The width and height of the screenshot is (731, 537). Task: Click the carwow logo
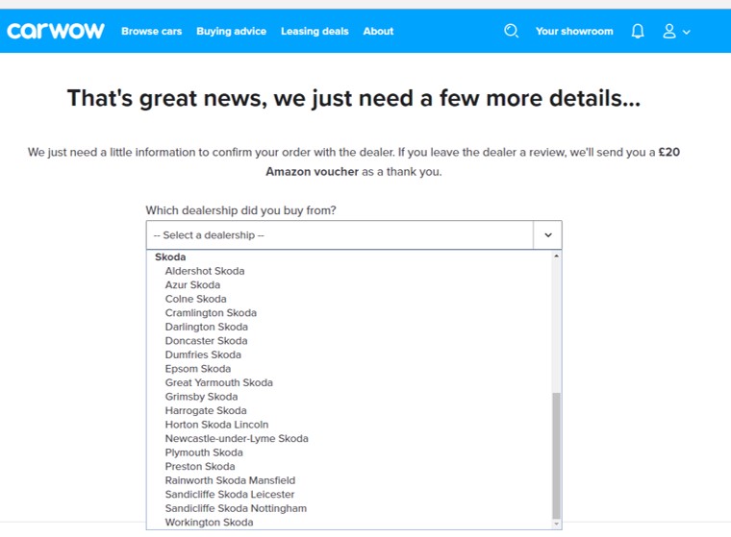(x=56, y=31)
